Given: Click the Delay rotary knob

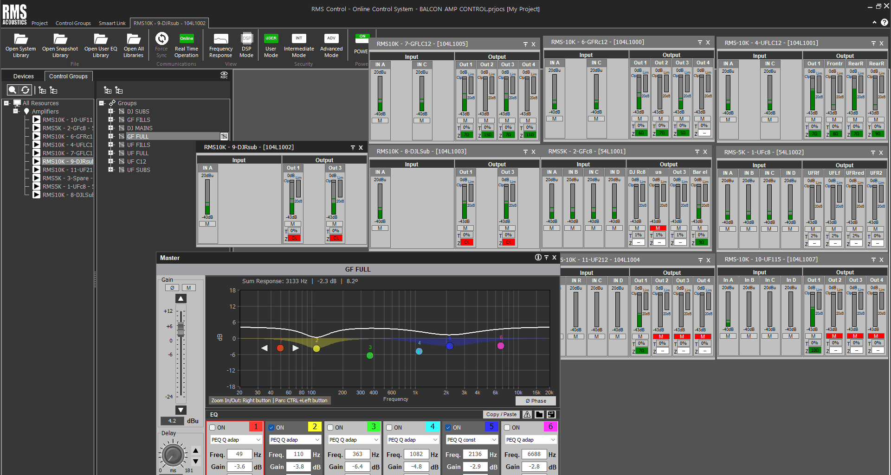Looking at the screenshot, I should (x=173, y=454).
